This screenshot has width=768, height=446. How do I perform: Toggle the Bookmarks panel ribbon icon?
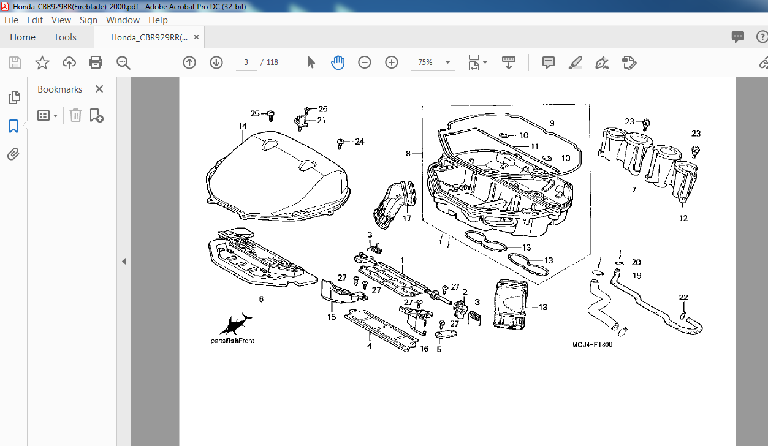pos(13,126)
